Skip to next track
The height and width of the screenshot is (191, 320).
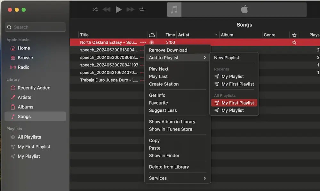click(130, 9)
